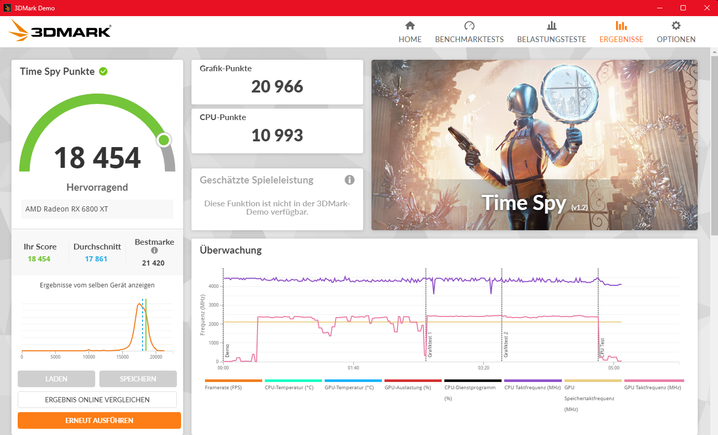Click Durchschnitt value 17 861

[x=96, y=259]
